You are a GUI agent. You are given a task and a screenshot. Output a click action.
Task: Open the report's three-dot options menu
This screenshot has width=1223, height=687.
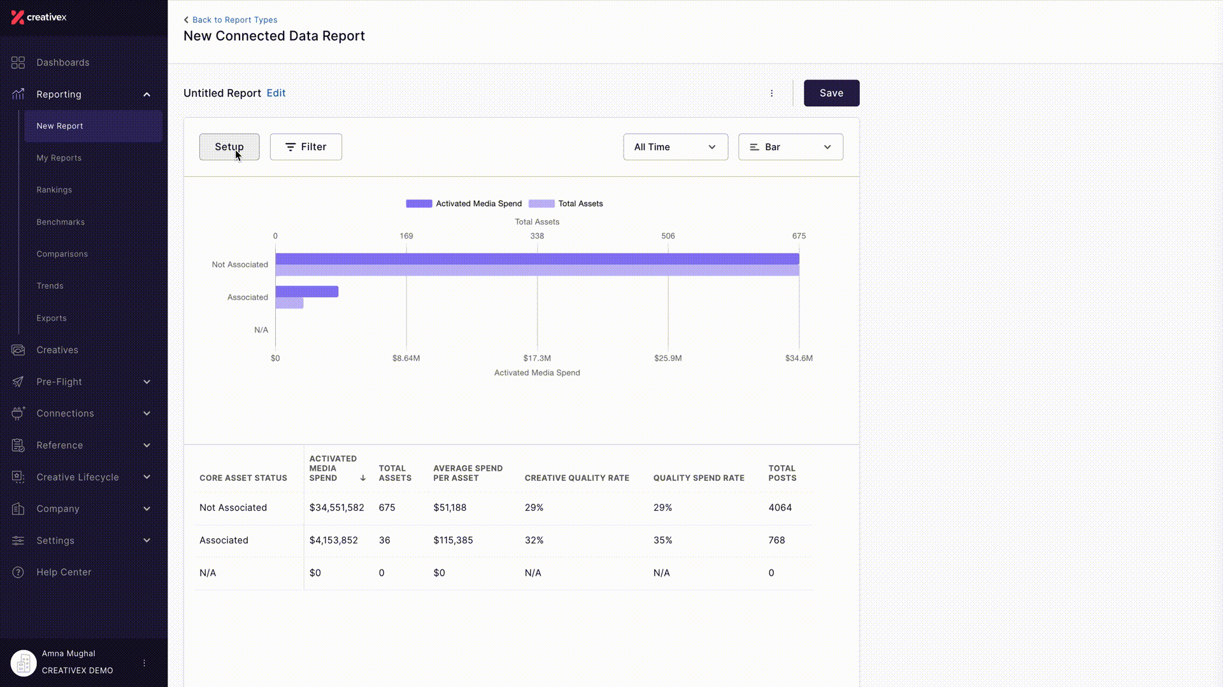coord(771,93)
